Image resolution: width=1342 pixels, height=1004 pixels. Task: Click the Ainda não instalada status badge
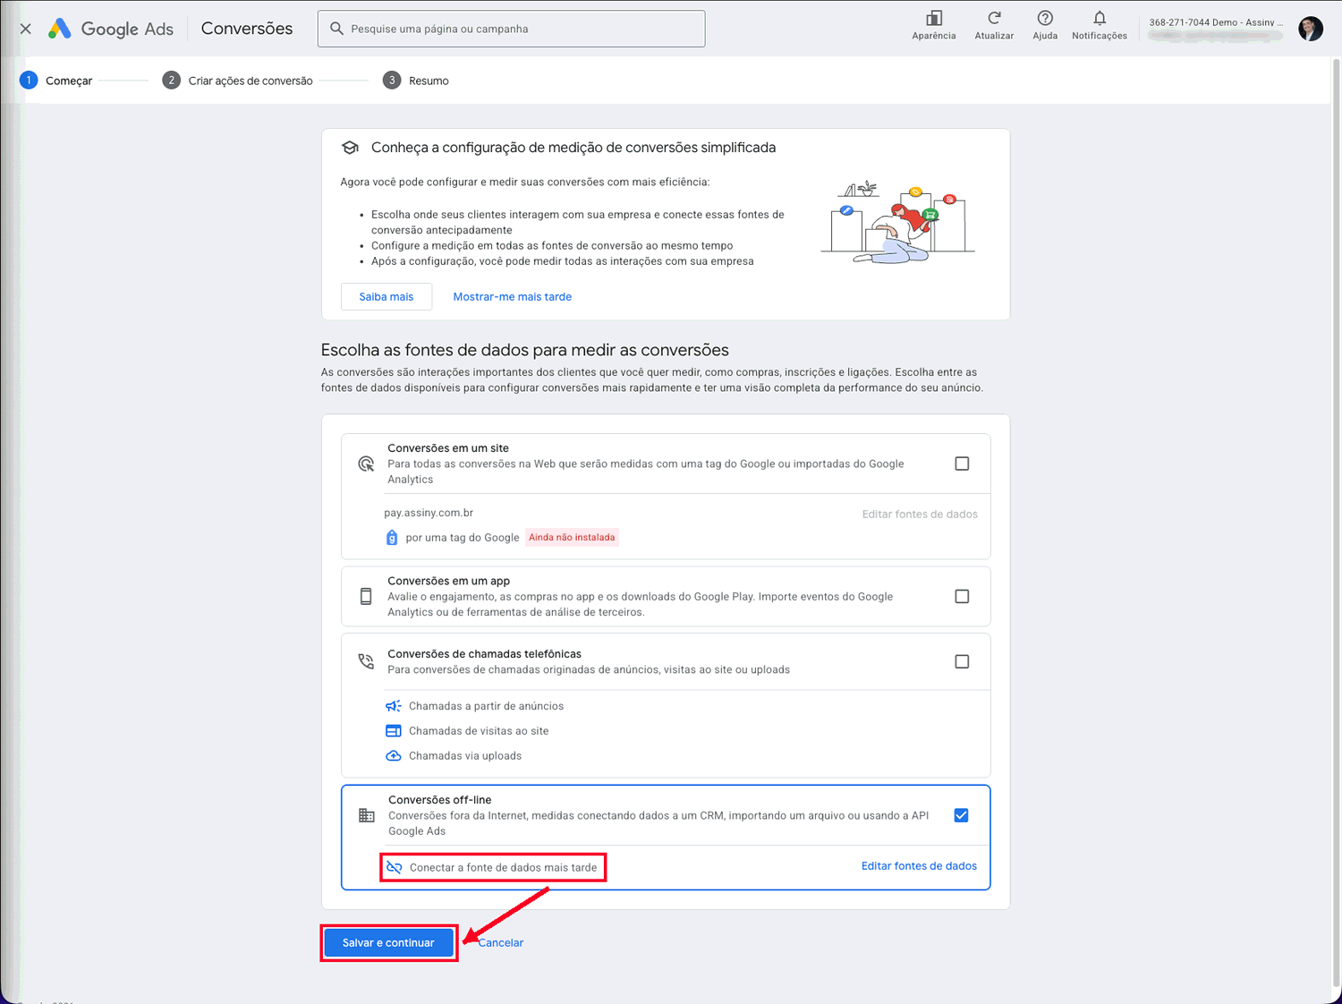(x=572, y=538)
